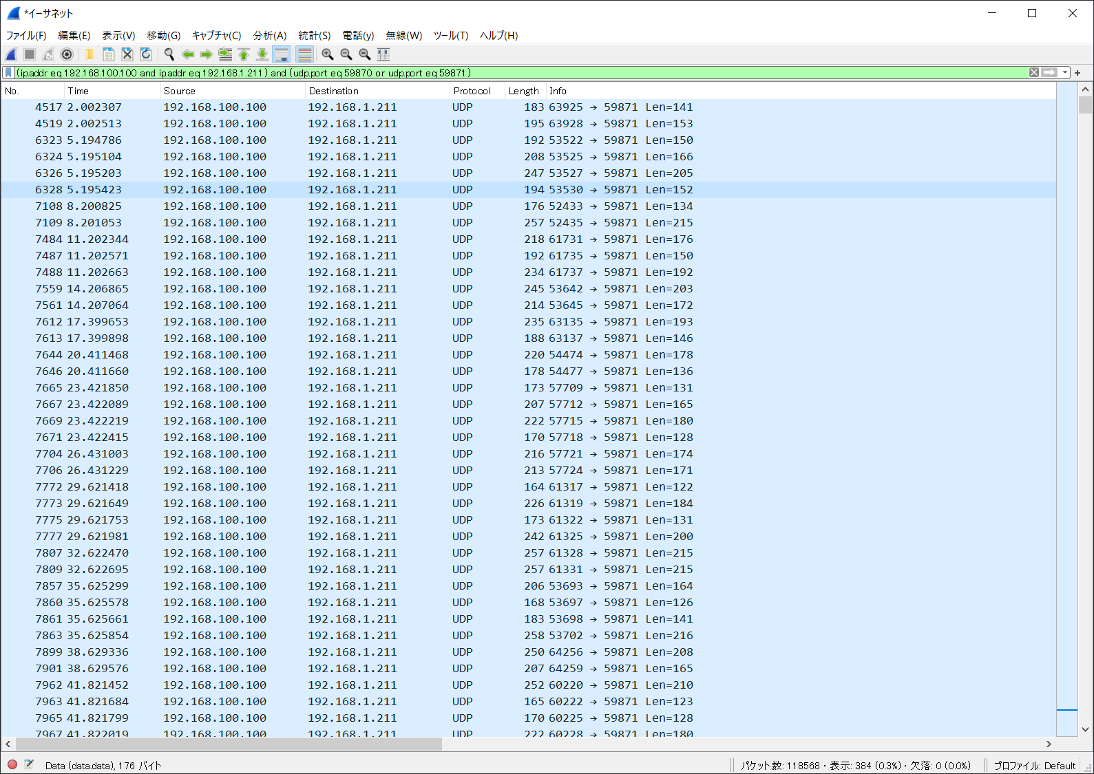The width and height of the screenshot is (1094, 774).
Task: Open the 表示(V) menu
Action: click(x=118, y=36)
